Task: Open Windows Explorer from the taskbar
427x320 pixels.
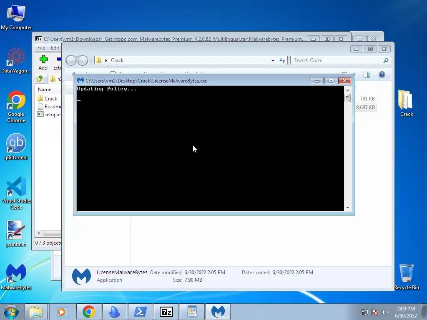Action: 36,312
